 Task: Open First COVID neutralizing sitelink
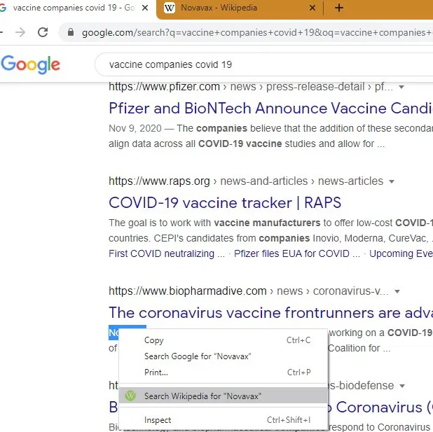(167, 253)
